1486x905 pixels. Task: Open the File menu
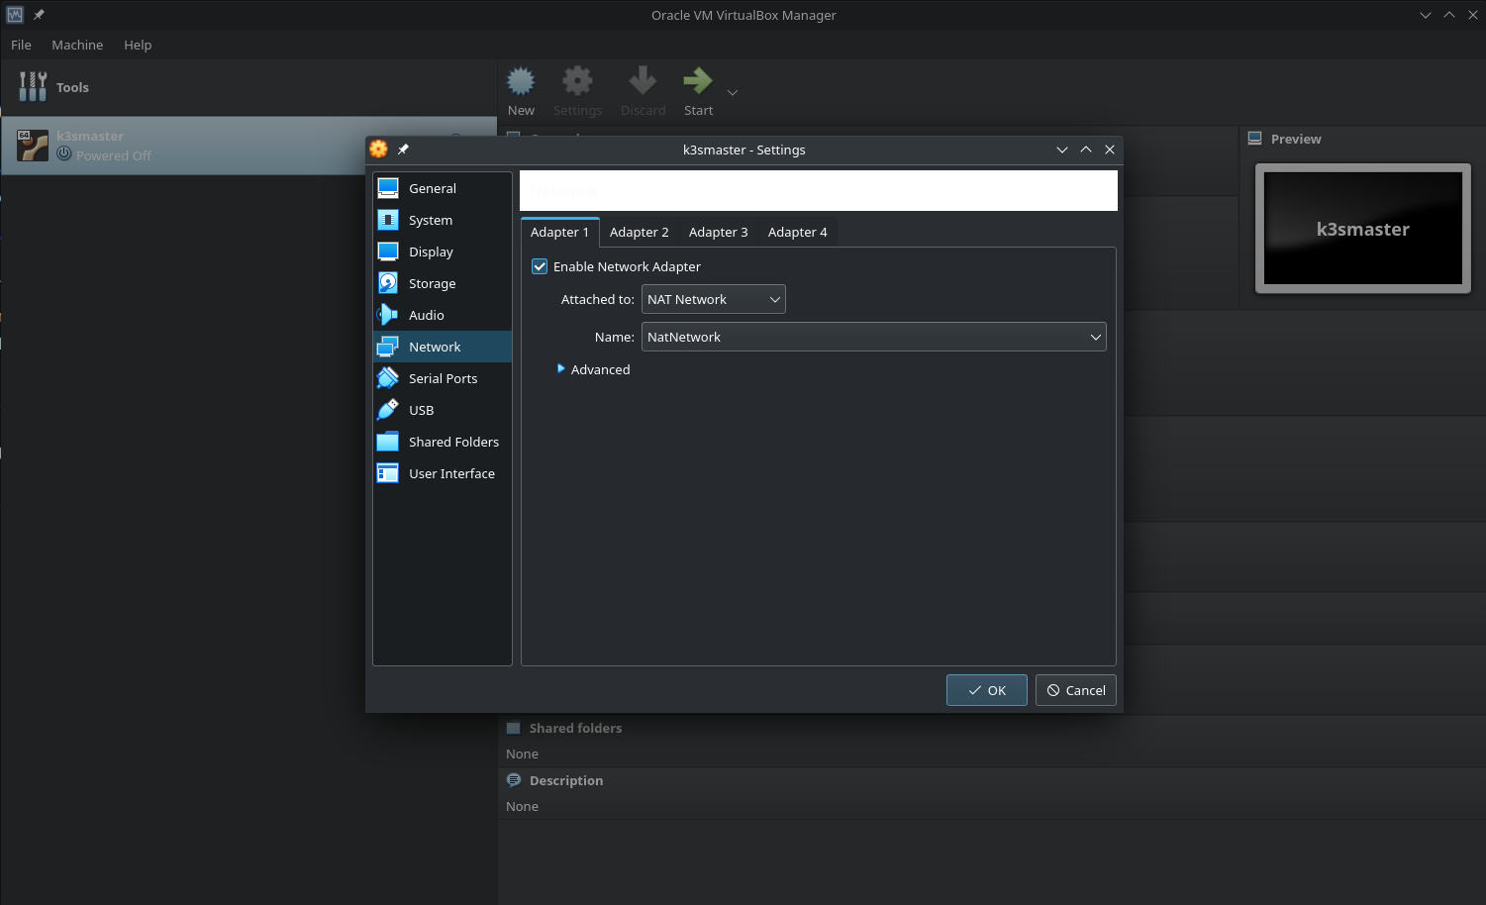21,45
